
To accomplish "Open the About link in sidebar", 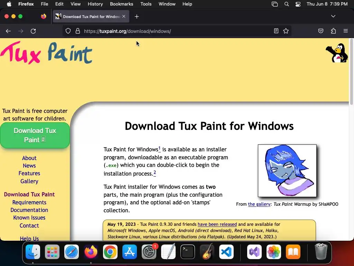I will (29, 158).
